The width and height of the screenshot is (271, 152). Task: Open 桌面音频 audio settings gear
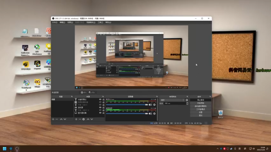tap(154, 113)
